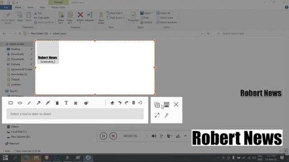The image size is (289, 162).
Task: Select the numbered step marker tool
Action: tap(86, 103)
